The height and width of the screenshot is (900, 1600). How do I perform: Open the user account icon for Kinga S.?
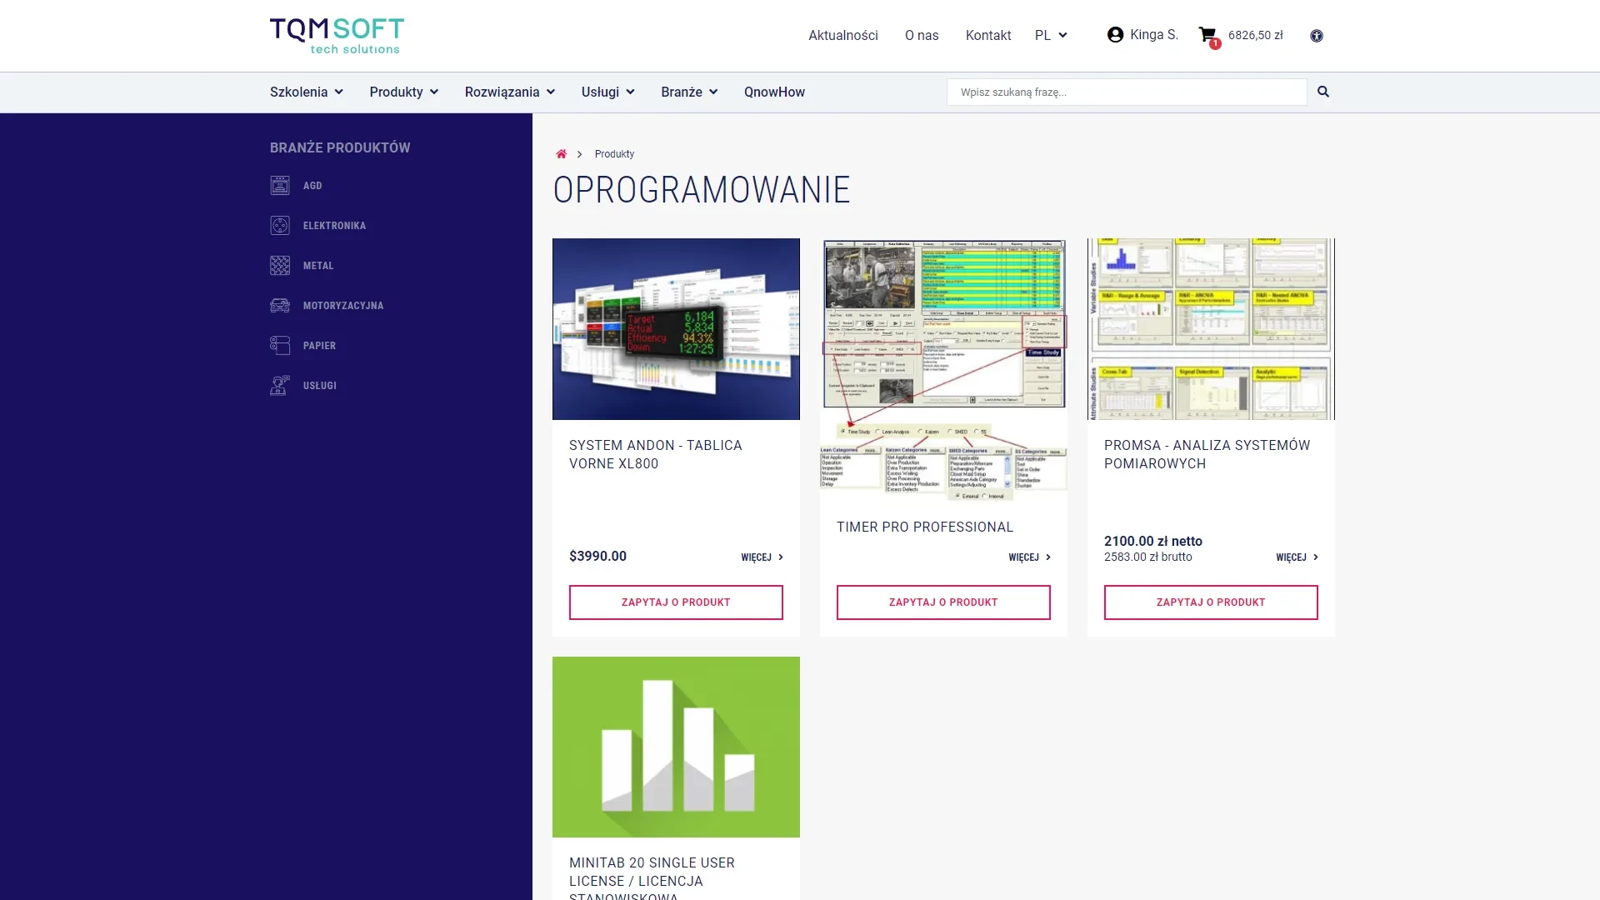1115,35
